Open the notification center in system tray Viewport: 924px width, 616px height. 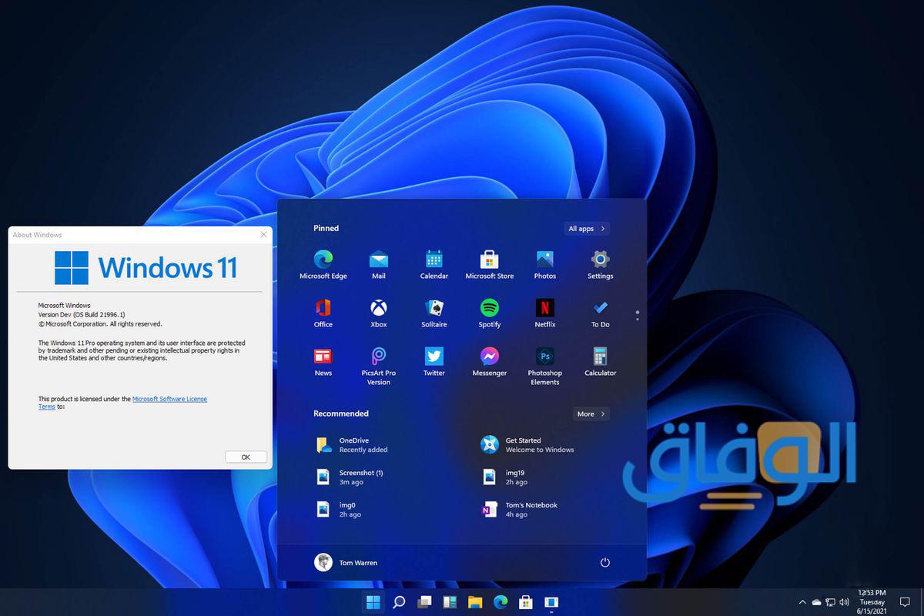[906, 602]
